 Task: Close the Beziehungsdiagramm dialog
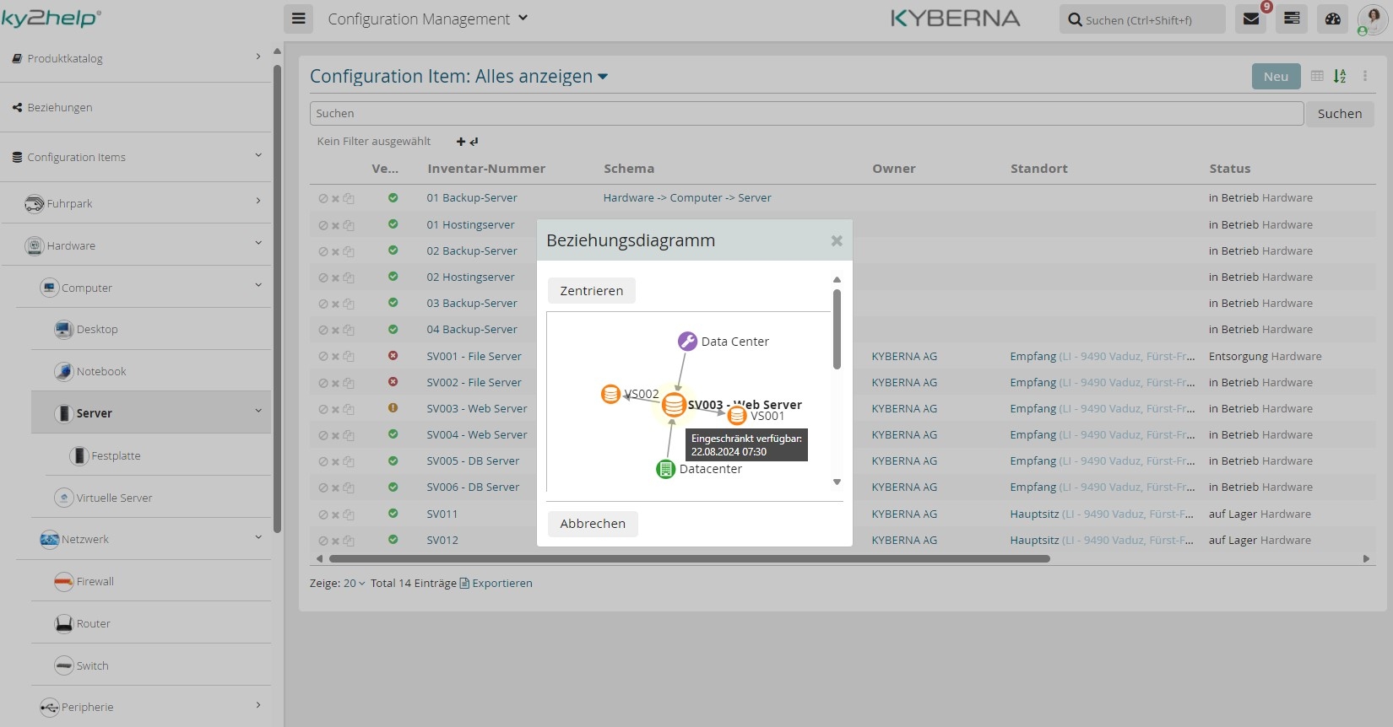tap(837, 240)
